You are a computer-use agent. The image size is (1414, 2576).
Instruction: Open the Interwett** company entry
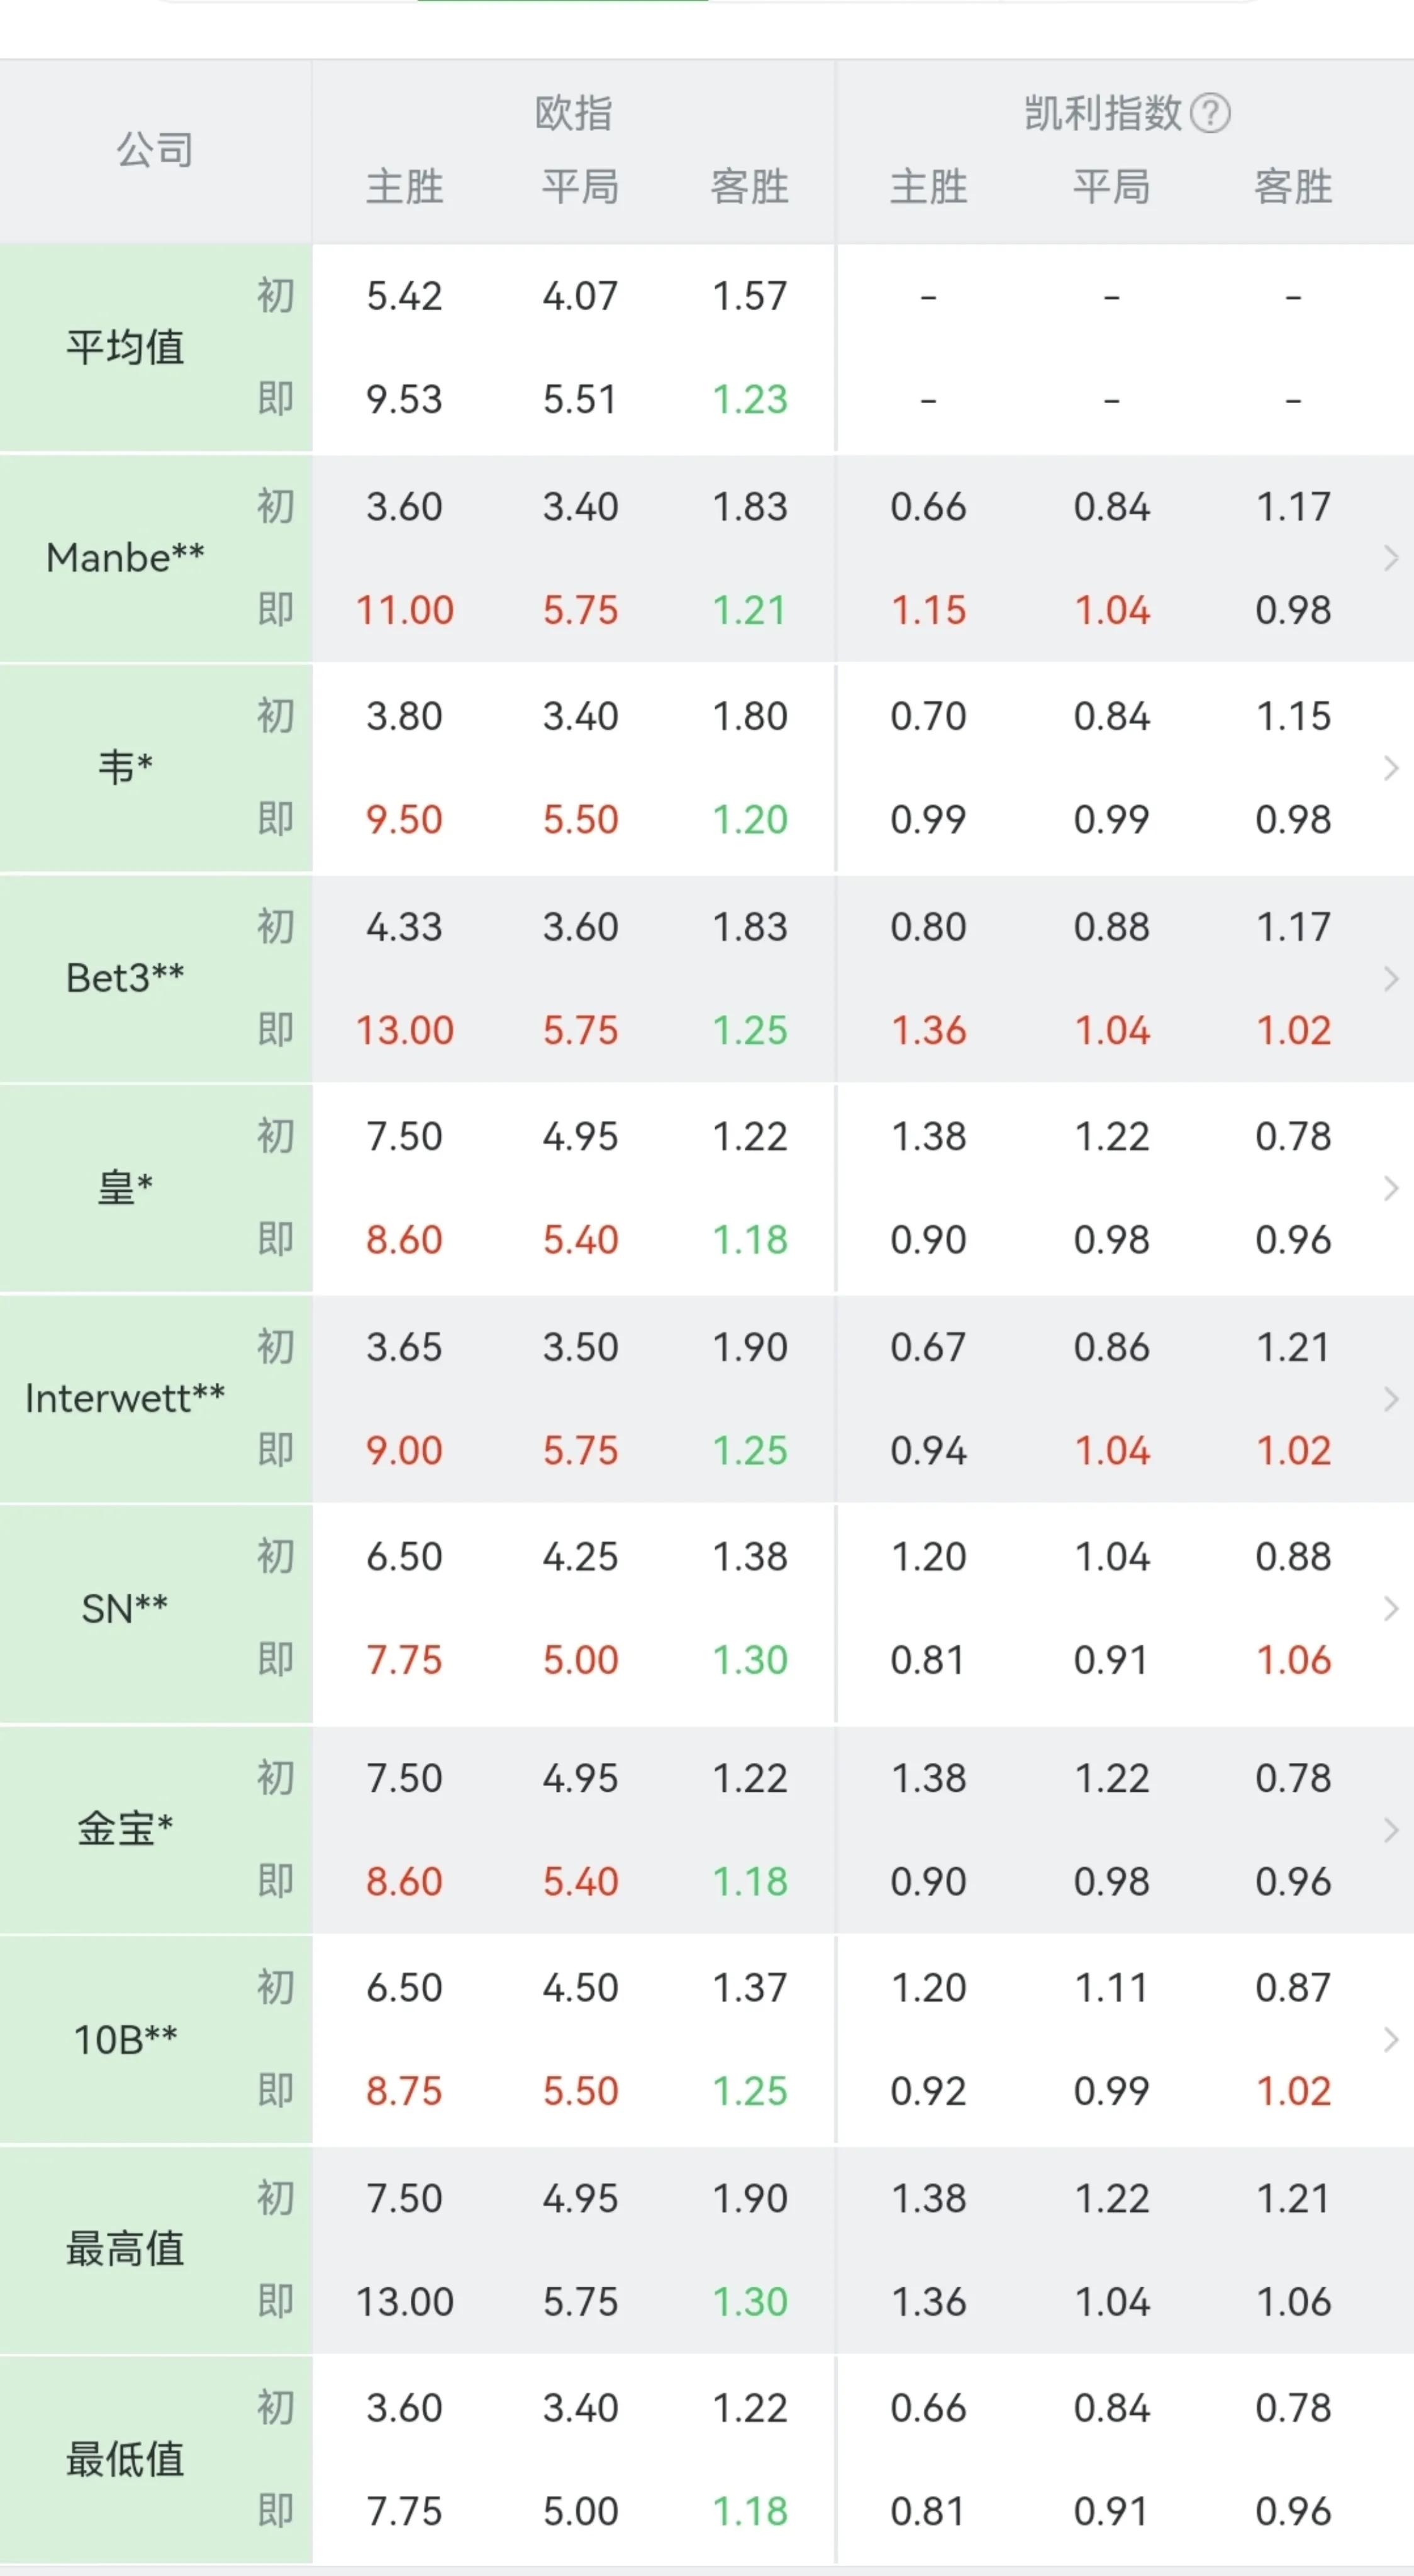click(125, 1399)
